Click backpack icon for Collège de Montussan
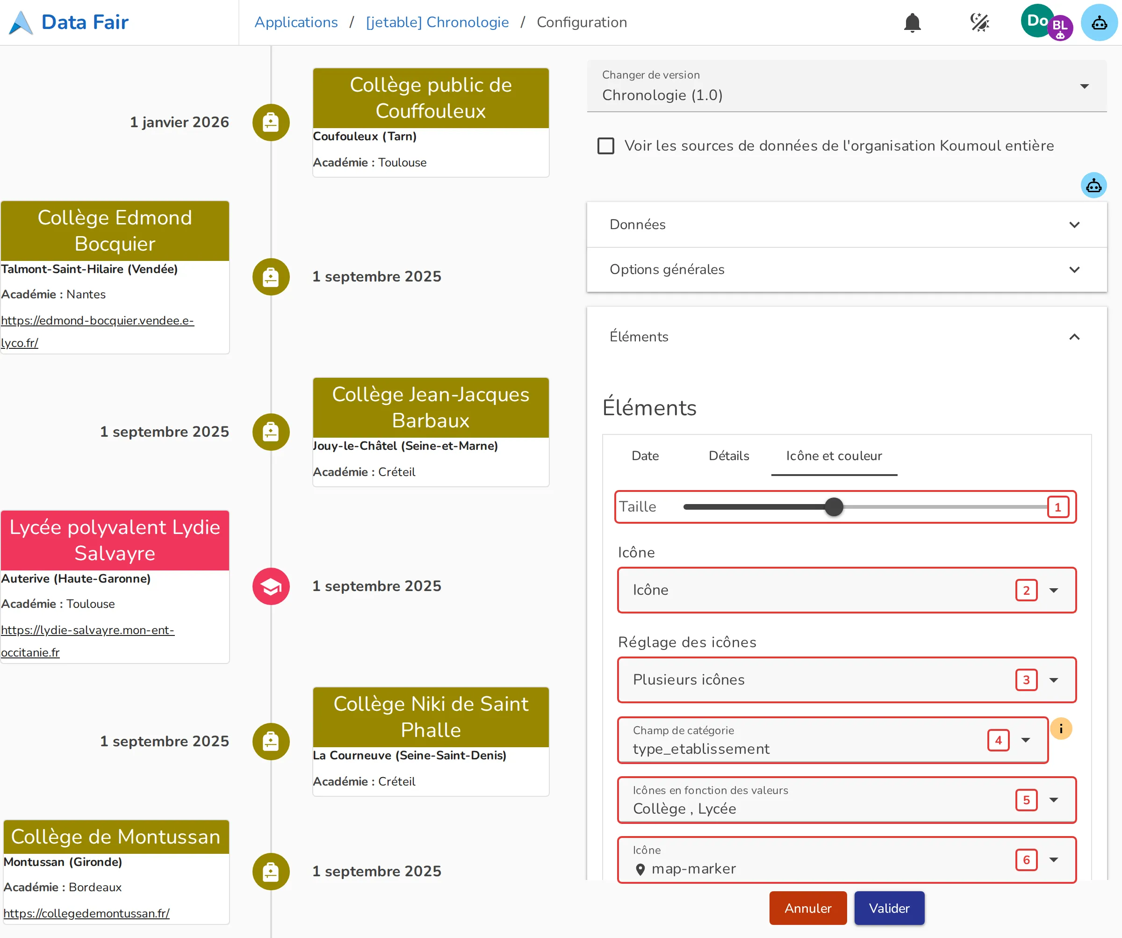1122x938 pixels. (271, 871)
